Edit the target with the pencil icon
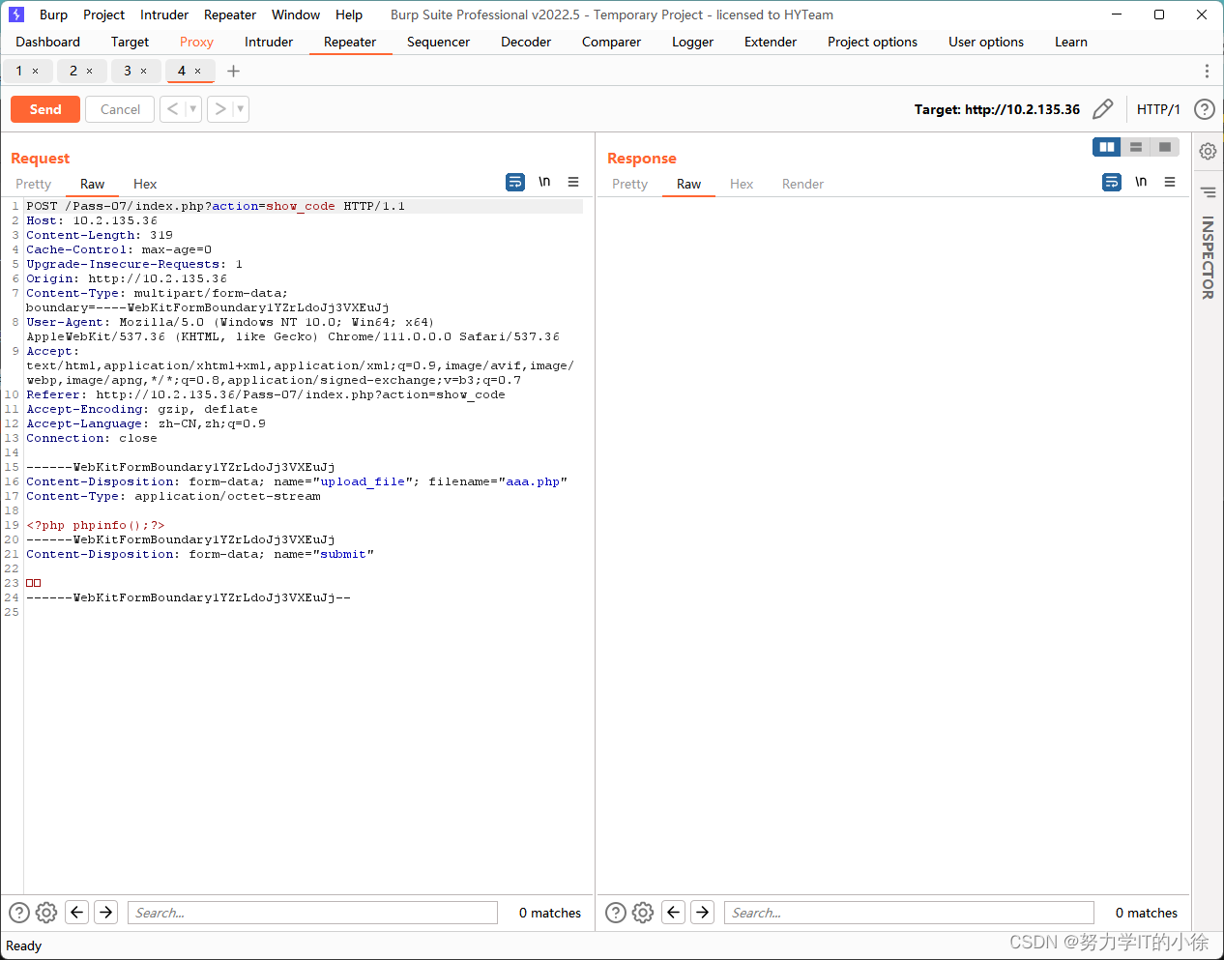1224x960 pixels. pos(1102,109)
